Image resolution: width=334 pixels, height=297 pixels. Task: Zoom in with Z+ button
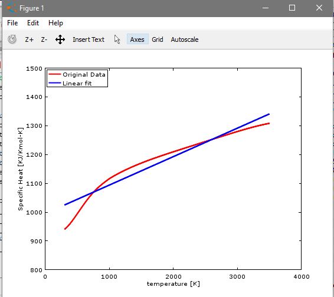pos(30,39)
